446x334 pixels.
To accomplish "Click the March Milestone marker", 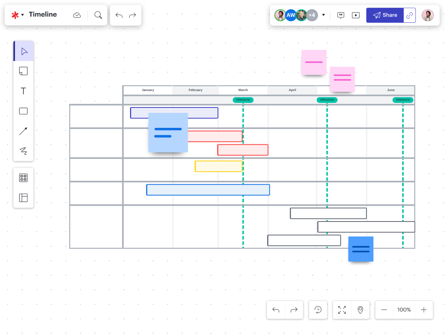I will (x=243, y=100).
